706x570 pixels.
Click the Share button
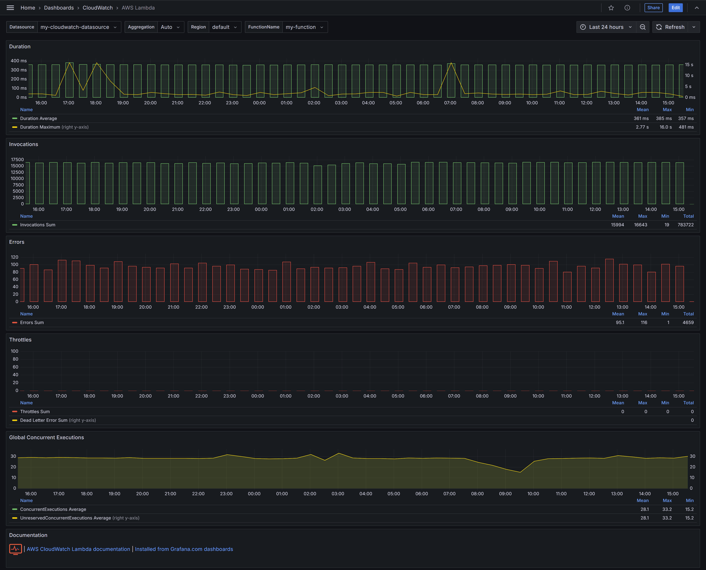pyautogui.click(x=653, y=8)
